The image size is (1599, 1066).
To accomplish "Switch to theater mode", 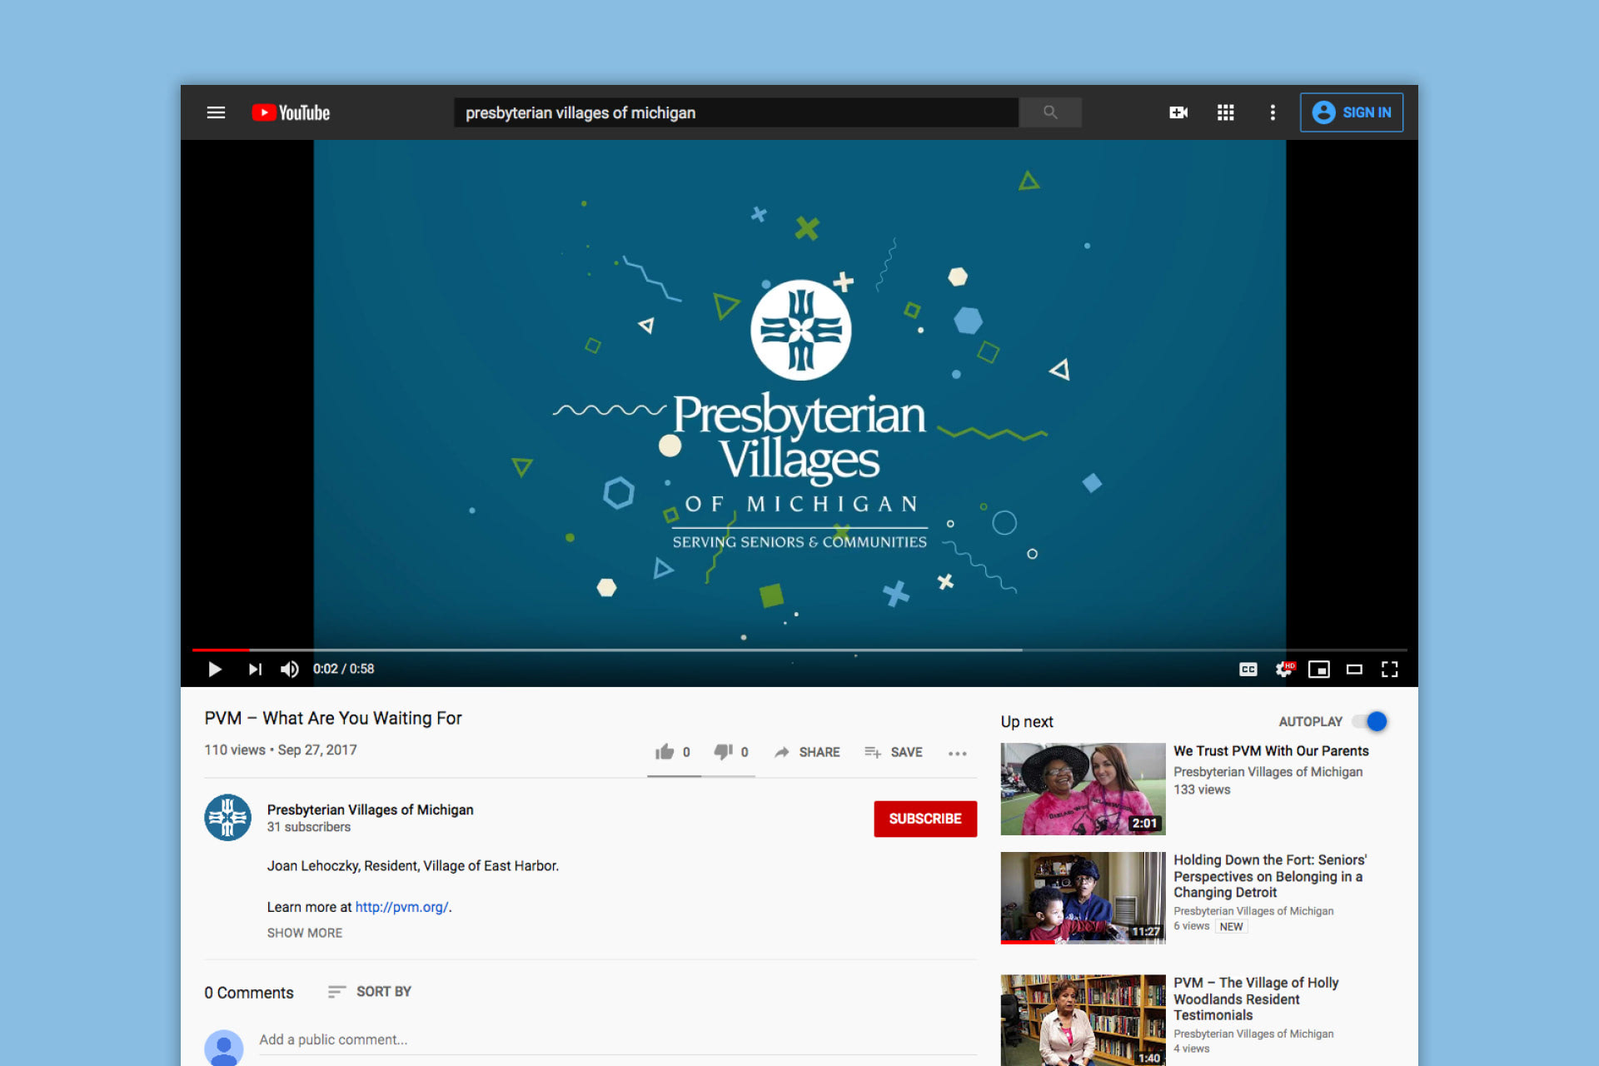I will (1354, 669).
